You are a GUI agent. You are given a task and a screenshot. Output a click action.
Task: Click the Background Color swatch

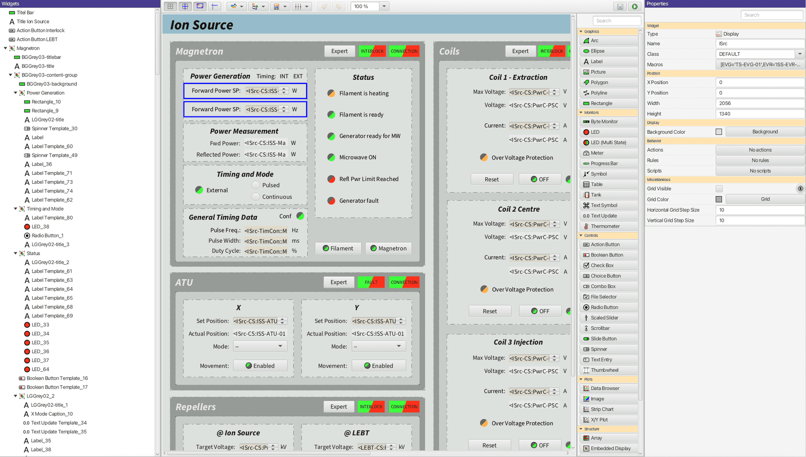718,131
